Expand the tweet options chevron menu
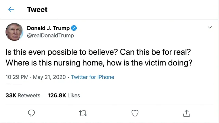Image resolution: width=219 pixels, height=123 pixels. coord(210,27)
